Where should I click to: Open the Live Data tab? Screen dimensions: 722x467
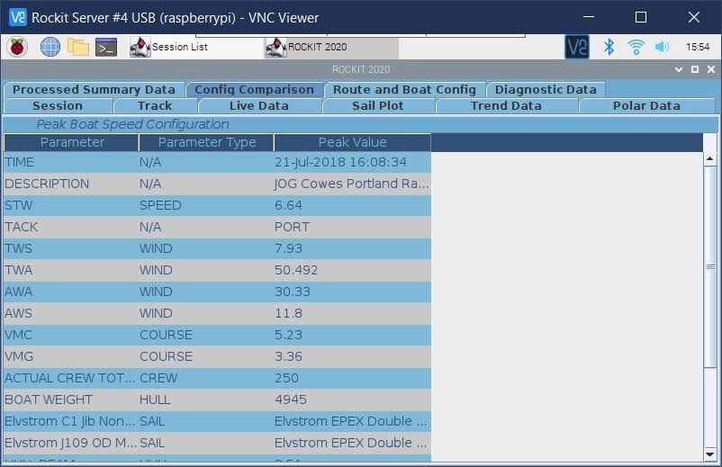259,105
